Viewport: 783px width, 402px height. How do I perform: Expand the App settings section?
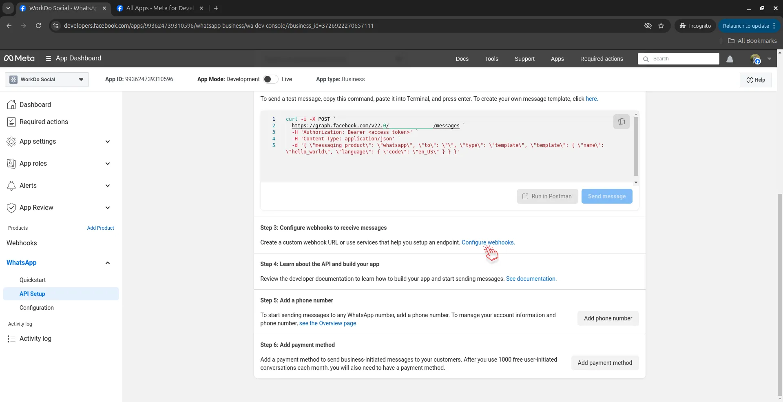pos(108,142)
